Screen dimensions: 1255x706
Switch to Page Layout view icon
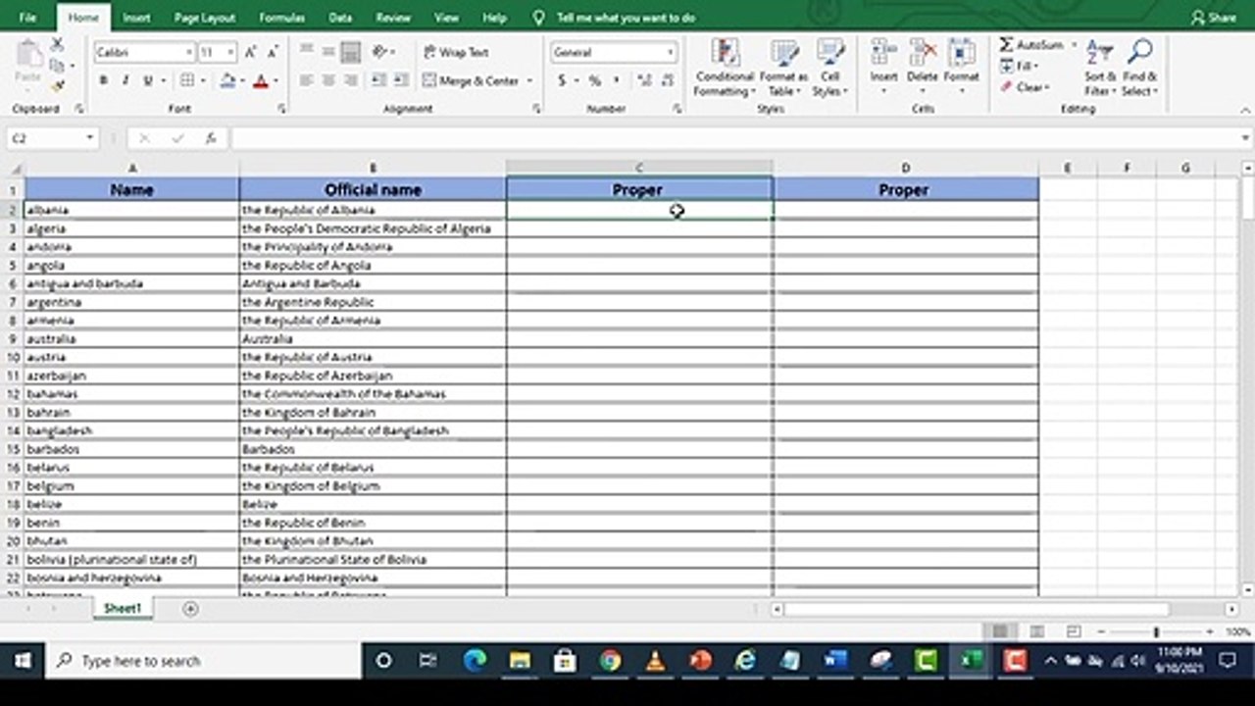1036,632
